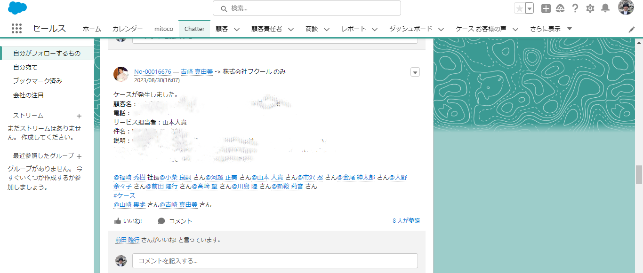The height and width of the screenshot is (273, 643).
Task: Open mention @小柴 良嗣
Action: (x=175, y=178)
